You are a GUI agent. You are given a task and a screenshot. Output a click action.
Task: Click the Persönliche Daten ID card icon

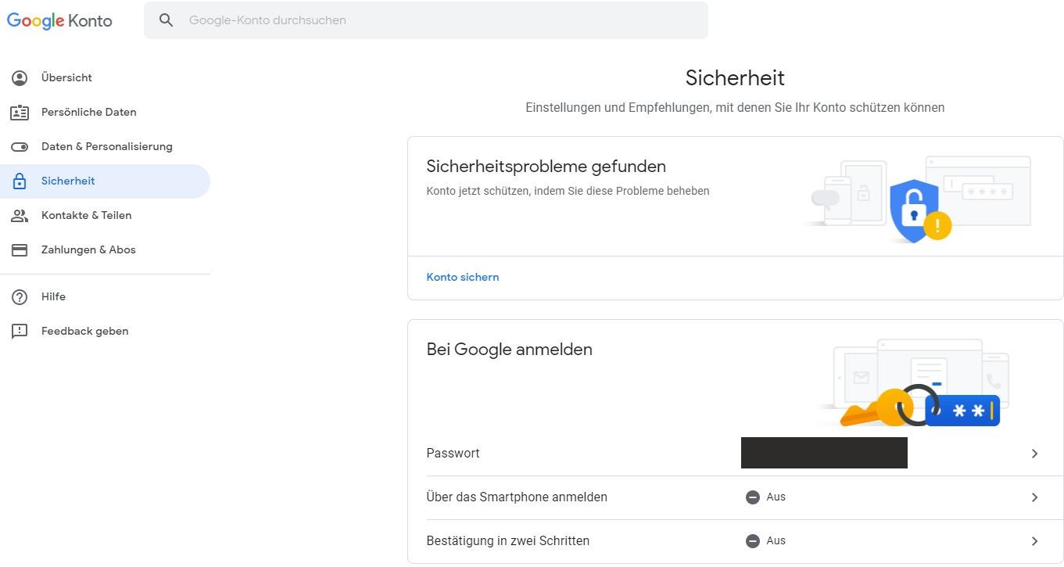point(20,112)
